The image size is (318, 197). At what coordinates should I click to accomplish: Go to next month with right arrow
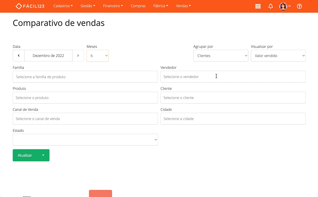coord(78,55)
